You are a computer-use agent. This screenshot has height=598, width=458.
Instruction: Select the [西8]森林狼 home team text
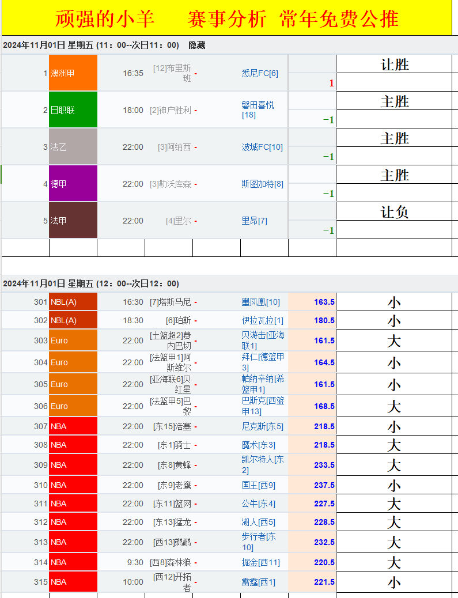coord(170,562)
